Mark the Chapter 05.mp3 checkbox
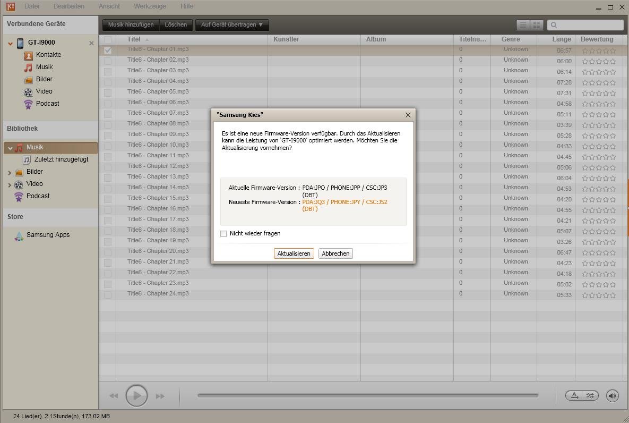This screenshot has width=629, height=423. (108, 93)
